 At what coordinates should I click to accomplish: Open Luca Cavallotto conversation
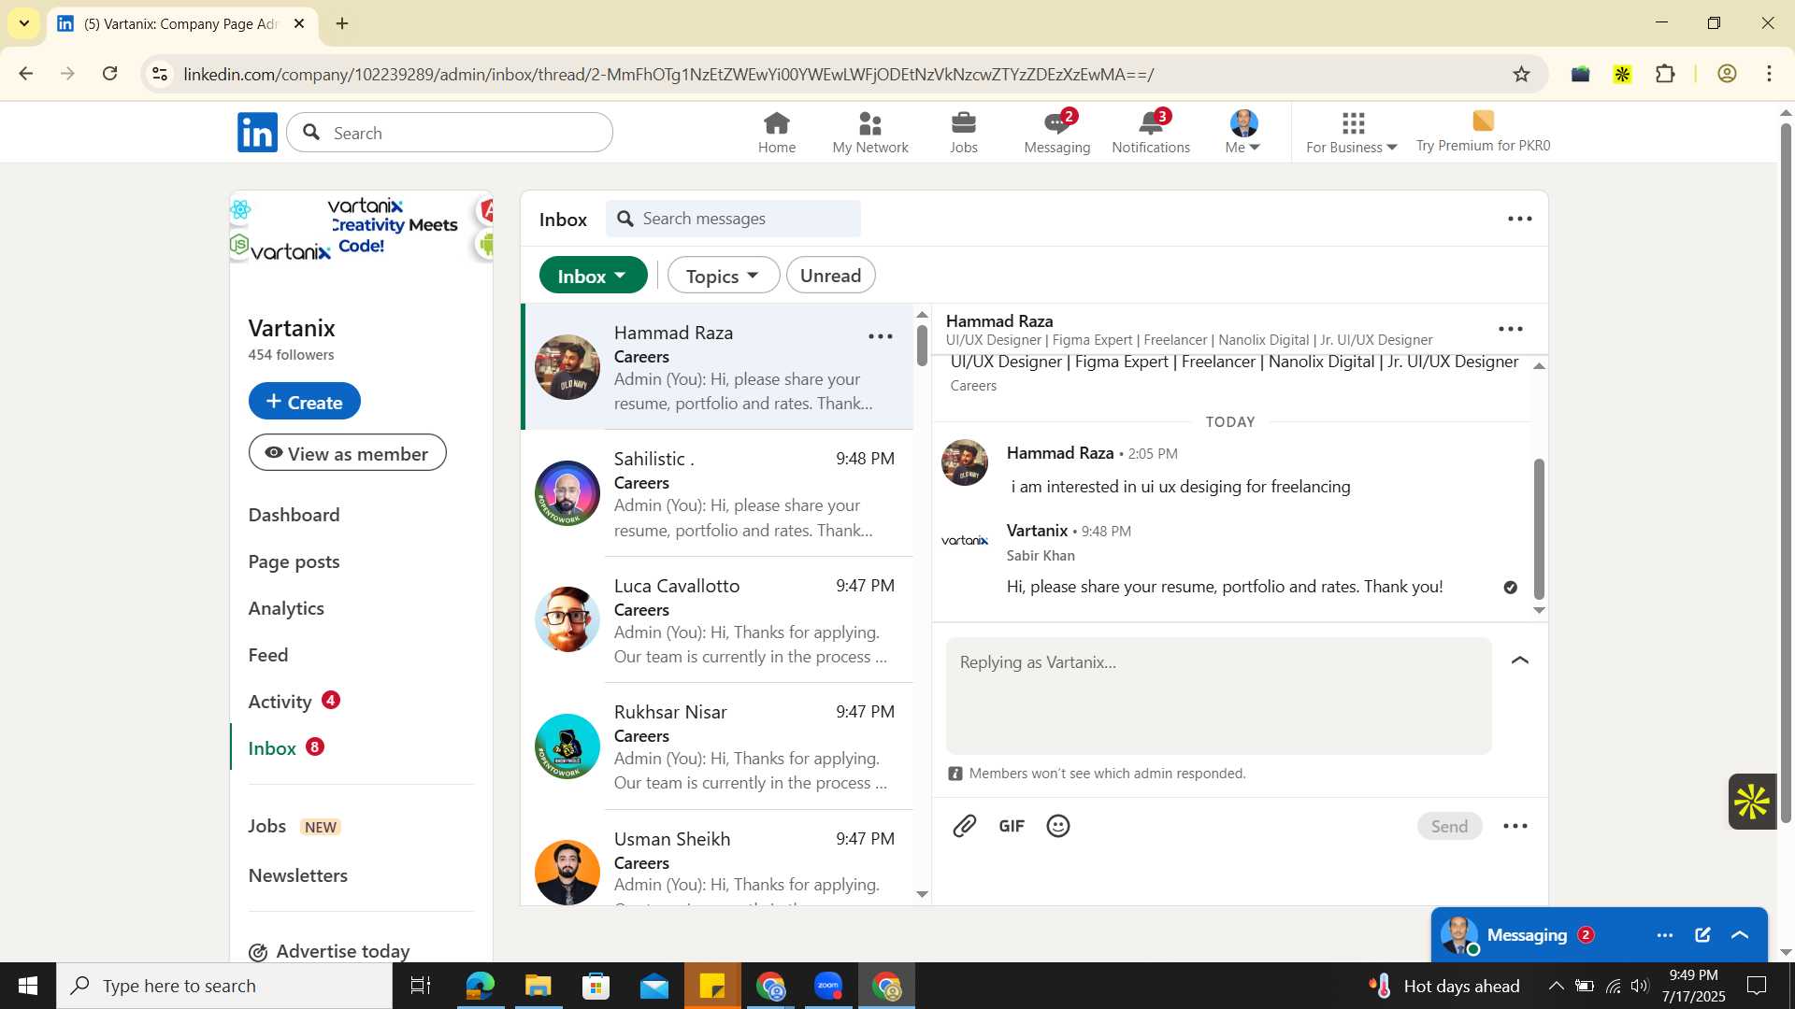coord(717,620)
